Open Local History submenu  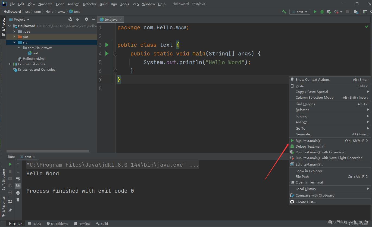click(330, 189)
